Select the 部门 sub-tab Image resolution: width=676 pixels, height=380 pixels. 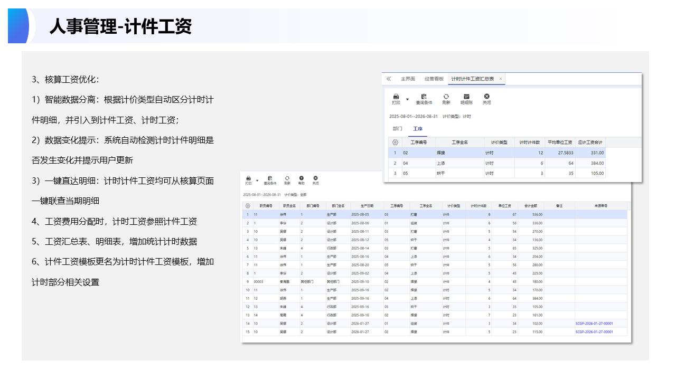click(397, 128)
